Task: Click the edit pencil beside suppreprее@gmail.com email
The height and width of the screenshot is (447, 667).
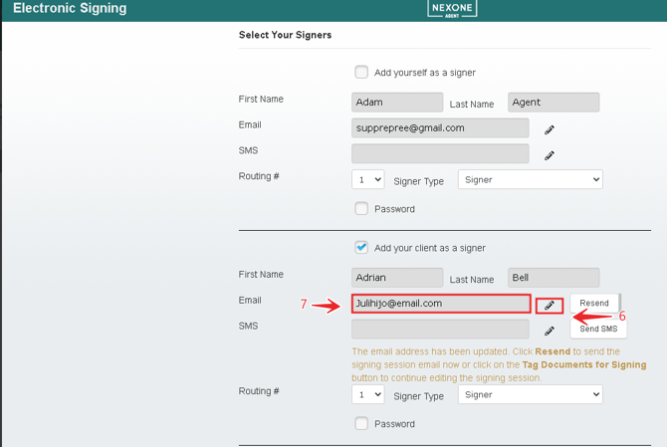Action: [550, 129]
